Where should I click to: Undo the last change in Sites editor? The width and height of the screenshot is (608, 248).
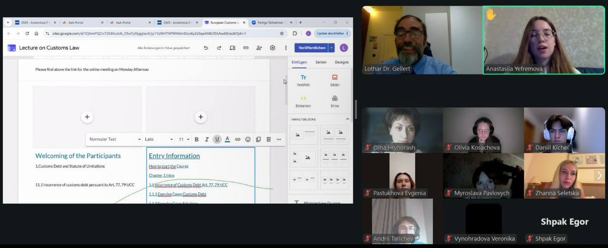[206, 48]
